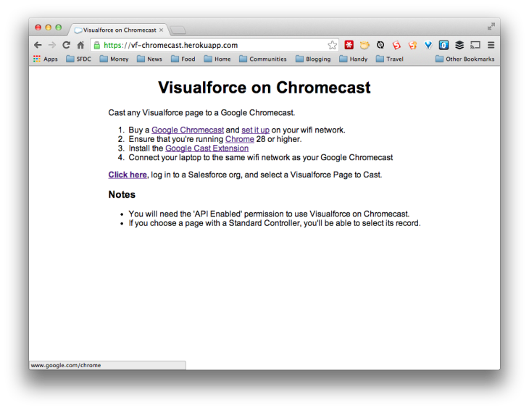Screen dimensions: 529x410
Task: Open the Chrome download link
Action: [x=240, y=139]
